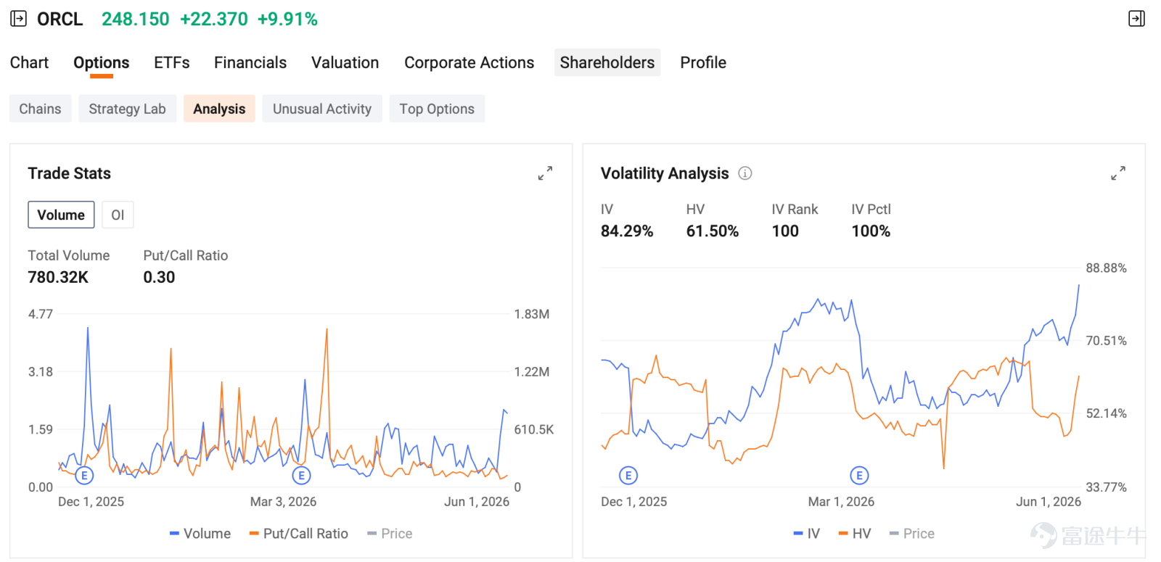
Task: Click the December earnings marker in Volatility Analysis
Action: 628,476
